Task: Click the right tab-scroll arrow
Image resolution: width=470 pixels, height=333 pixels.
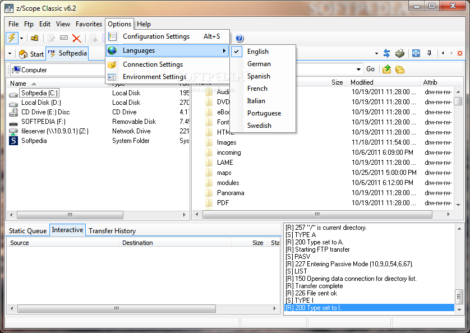Action: point(451,53)
